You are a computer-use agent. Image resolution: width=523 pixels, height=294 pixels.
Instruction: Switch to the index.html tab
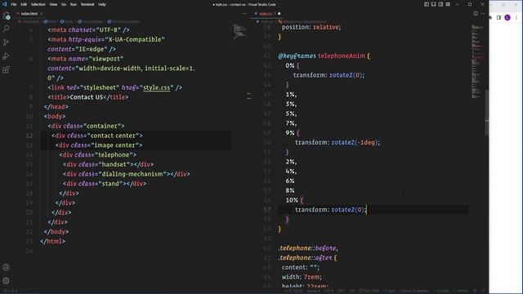point(29,14)
